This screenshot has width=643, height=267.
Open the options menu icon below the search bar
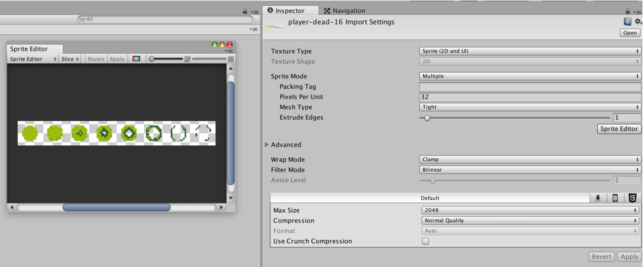(x=254, y=29)
